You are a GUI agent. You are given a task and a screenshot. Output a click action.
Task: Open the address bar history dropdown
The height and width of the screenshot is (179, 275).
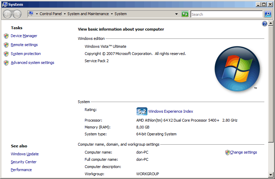click(177, 14)
